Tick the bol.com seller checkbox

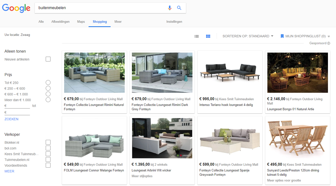coord(48,148)
